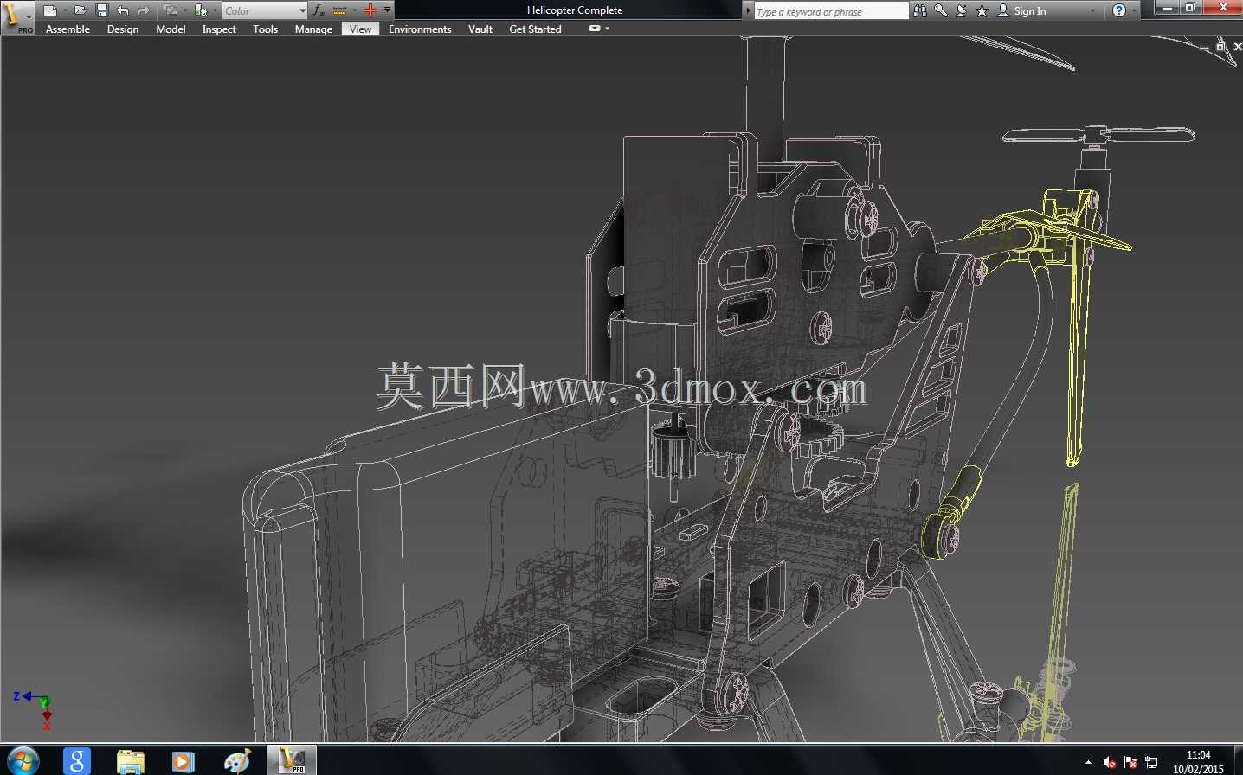Click the Inventor Pro taskbar button
The width and height of the screenshot is (1243, 775).
[291, 760]
